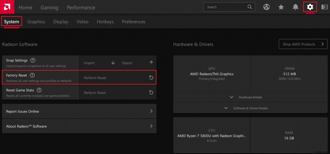Screen dimensions: 330x154
Task: Switch to the Display settings tab
Action: (x=61, y=22)
